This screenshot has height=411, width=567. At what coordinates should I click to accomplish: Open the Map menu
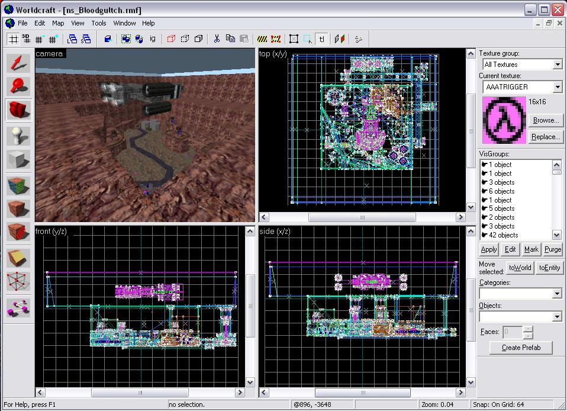click(58, 23)
